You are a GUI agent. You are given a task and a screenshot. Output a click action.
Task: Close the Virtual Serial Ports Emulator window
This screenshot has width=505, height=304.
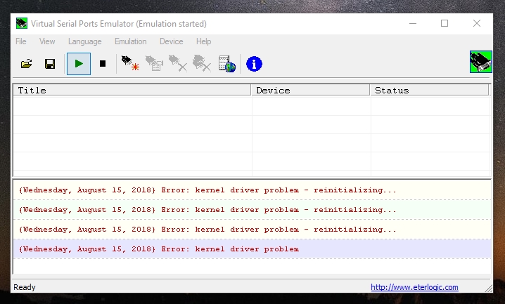(x=477, y=23)
